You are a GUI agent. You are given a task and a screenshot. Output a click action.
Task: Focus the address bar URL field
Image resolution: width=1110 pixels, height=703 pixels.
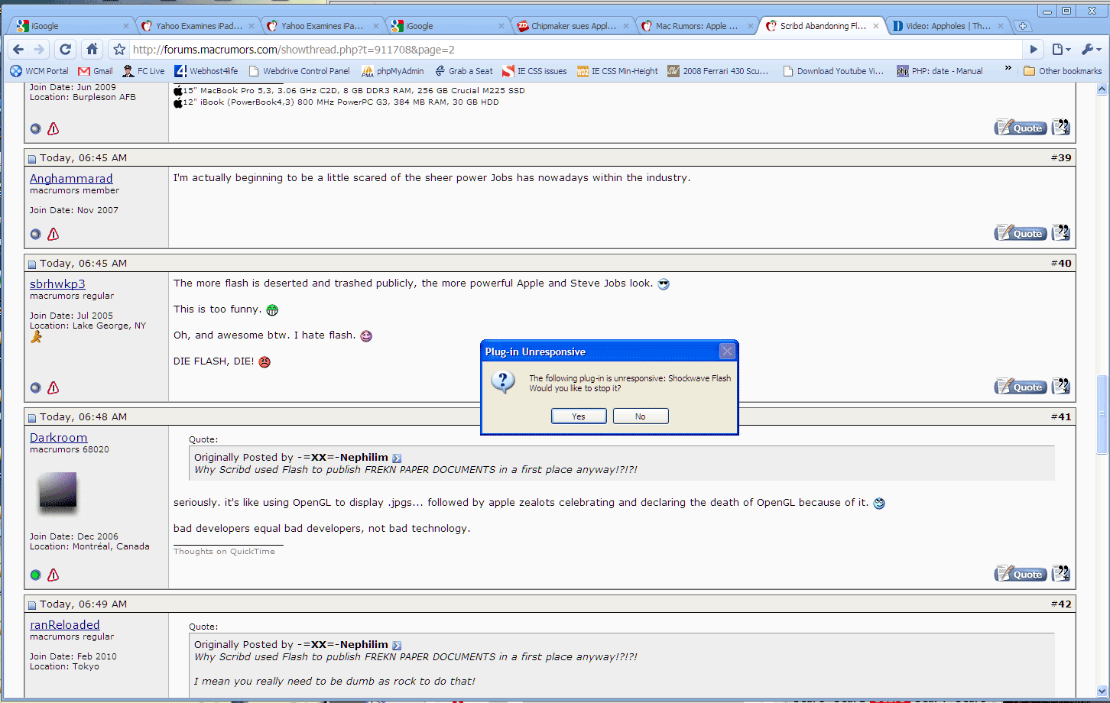(x=575, y=50)
